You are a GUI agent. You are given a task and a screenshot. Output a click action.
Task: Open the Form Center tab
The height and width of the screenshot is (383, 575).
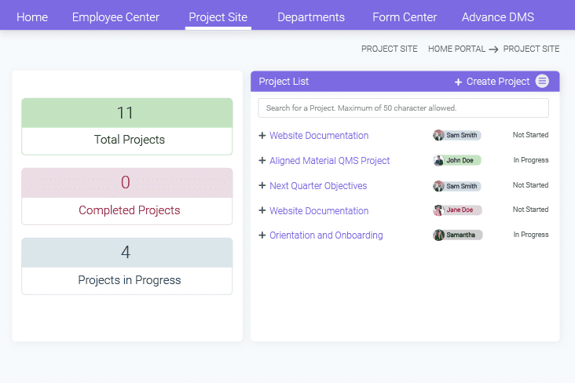(x=405, y=17)
